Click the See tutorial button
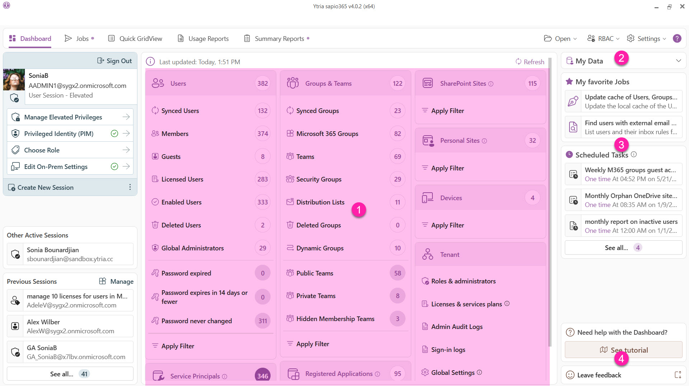 click(623, 350)
